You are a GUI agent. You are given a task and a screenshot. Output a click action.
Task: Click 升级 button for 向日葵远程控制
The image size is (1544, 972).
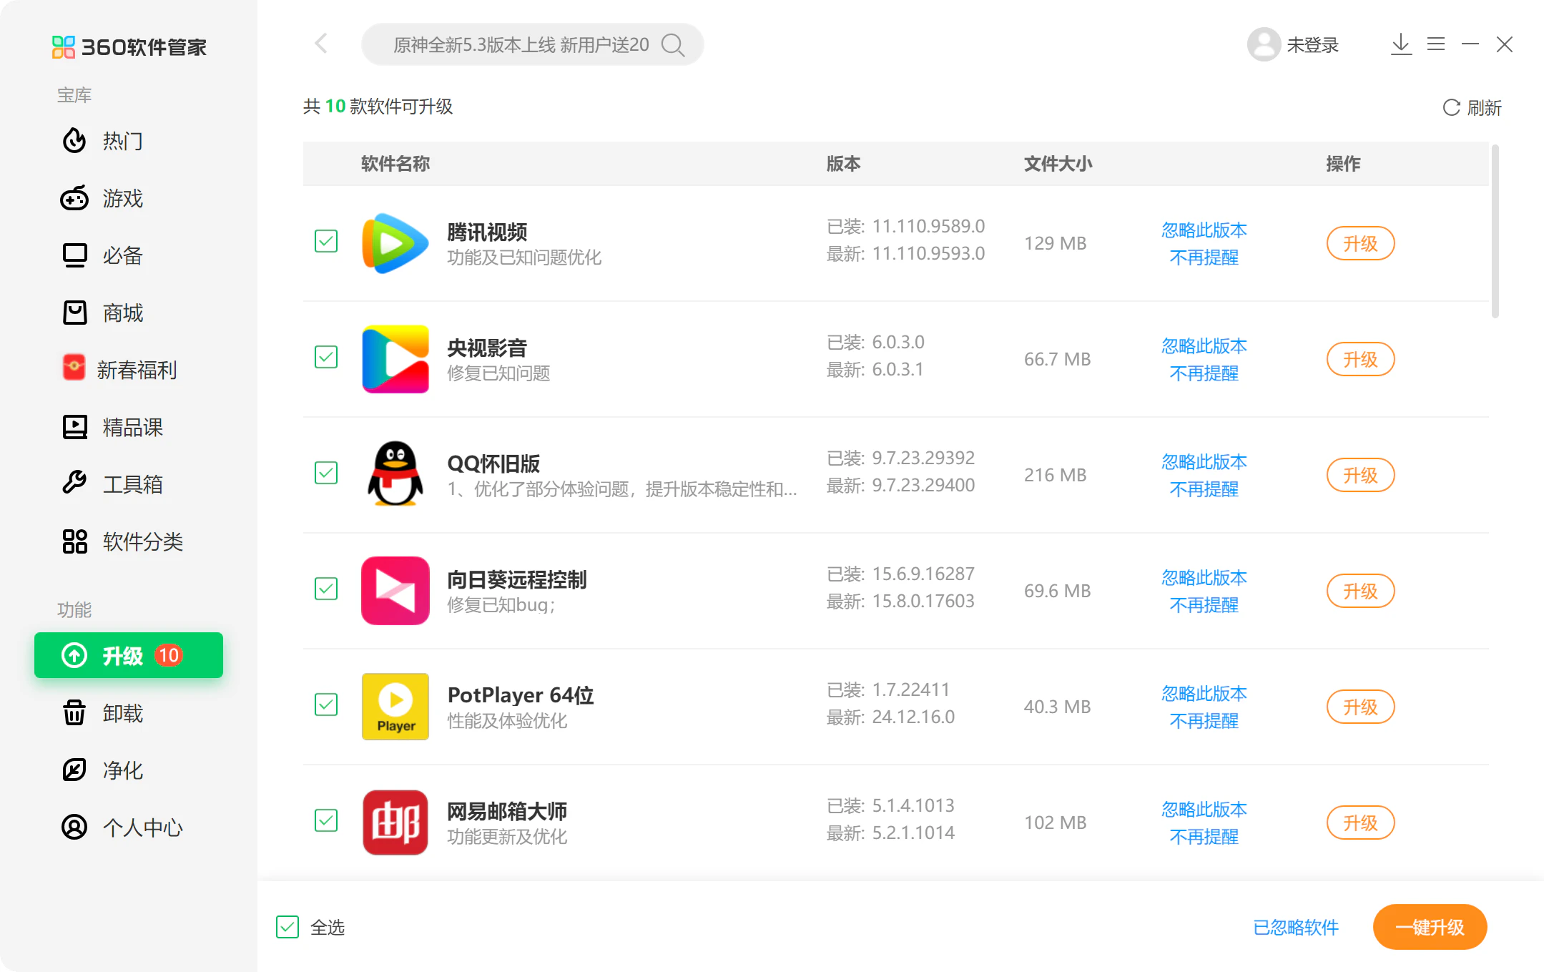click(x=1359, y=591)
